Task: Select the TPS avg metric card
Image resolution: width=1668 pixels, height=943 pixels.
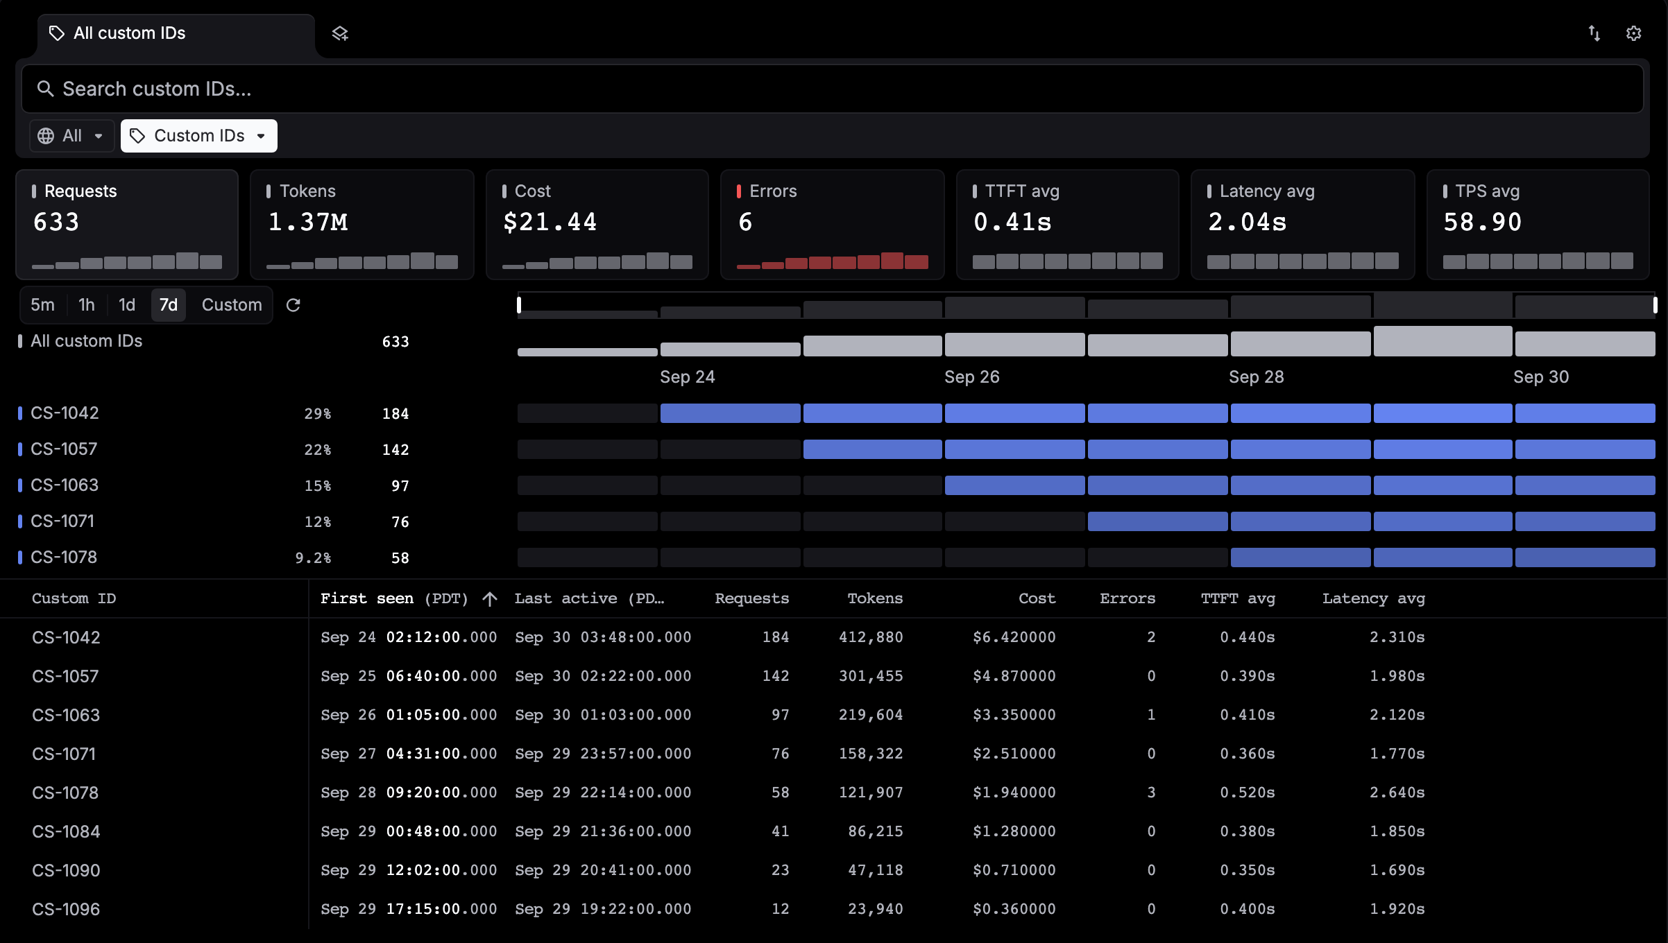Action: [x=1538, y=225]
